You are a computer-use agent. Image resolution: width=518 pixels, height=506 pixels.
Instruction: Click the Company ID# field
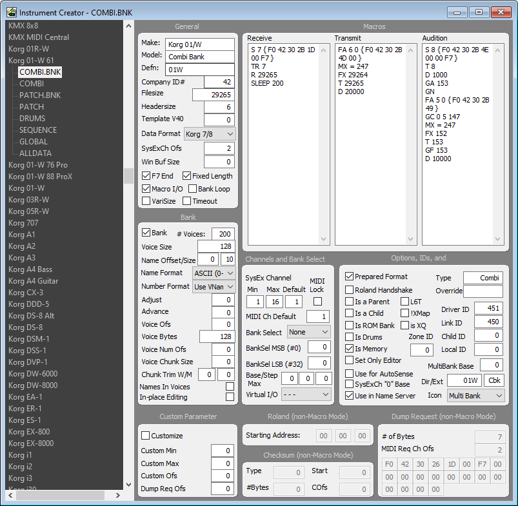click(219, 82)
